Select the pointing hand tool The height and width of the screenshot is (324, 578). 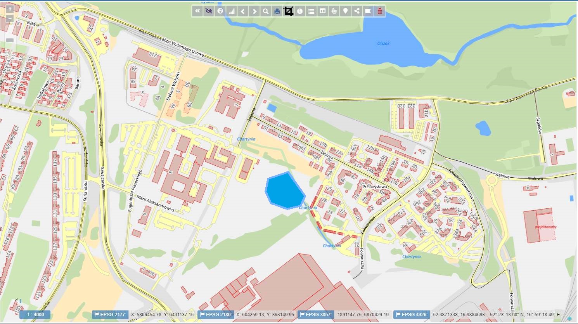point(334,11)
